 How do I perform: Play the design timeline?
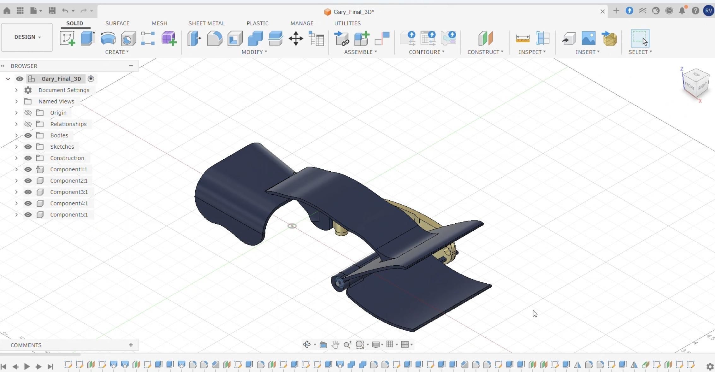27,366
